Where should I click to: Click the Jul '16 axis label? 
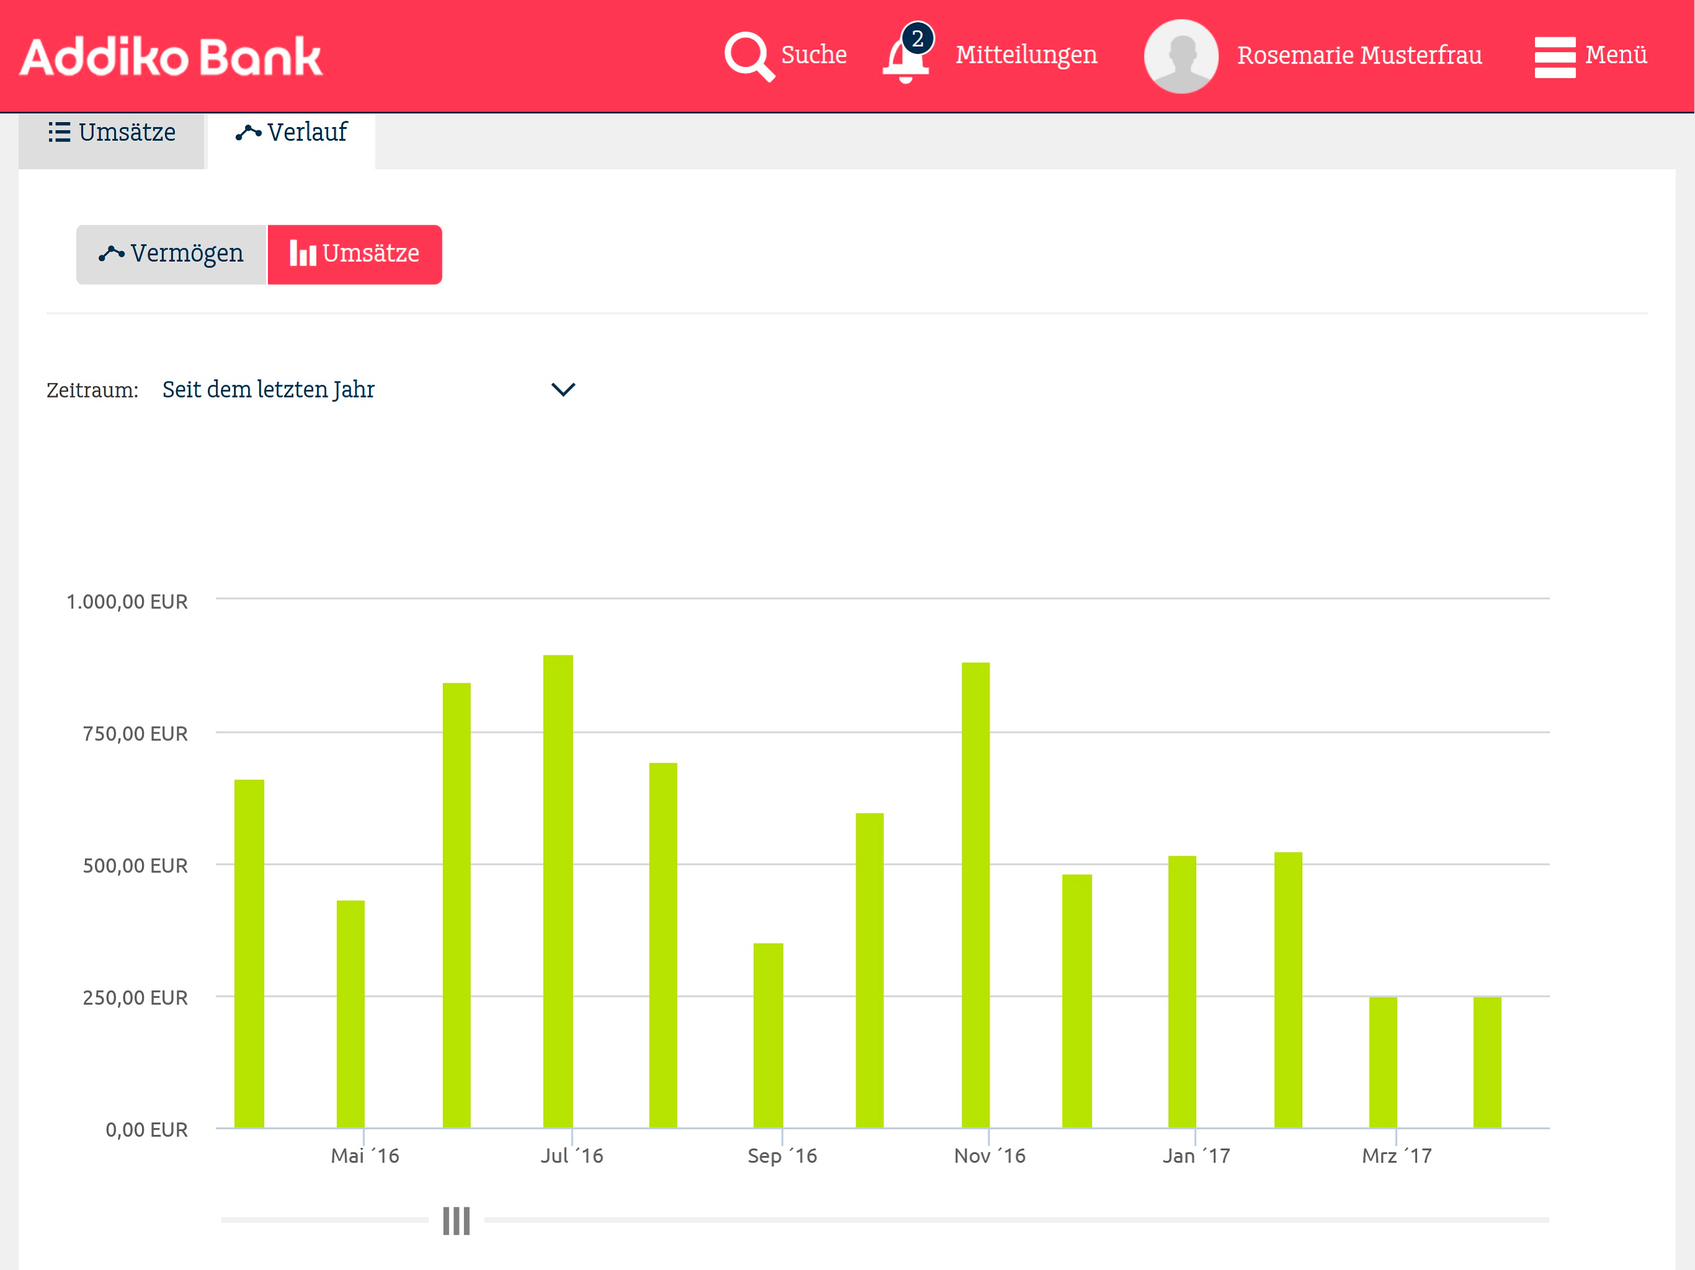pyautogui.click(x=571, y=1155)
